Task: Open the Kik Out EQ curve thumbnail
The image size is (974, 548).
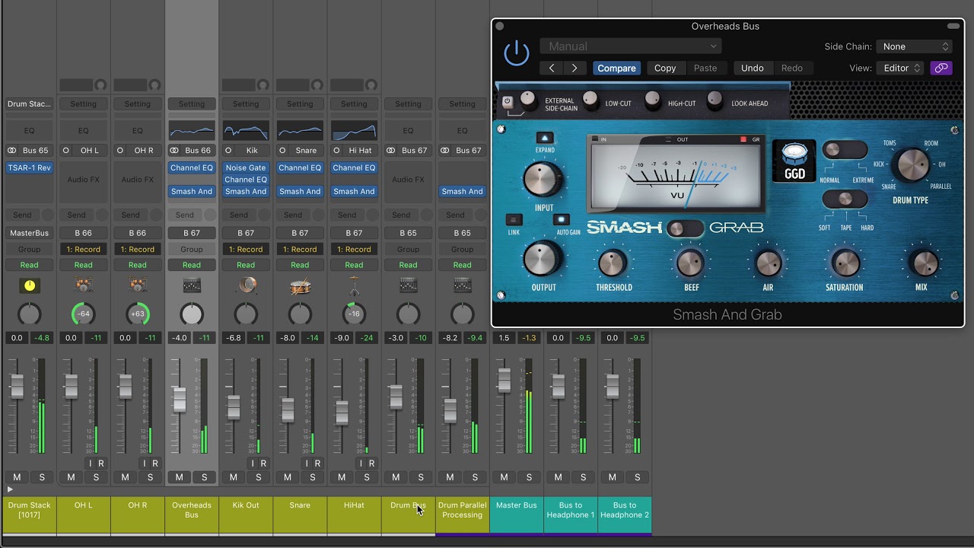Action: pos(246,131)
